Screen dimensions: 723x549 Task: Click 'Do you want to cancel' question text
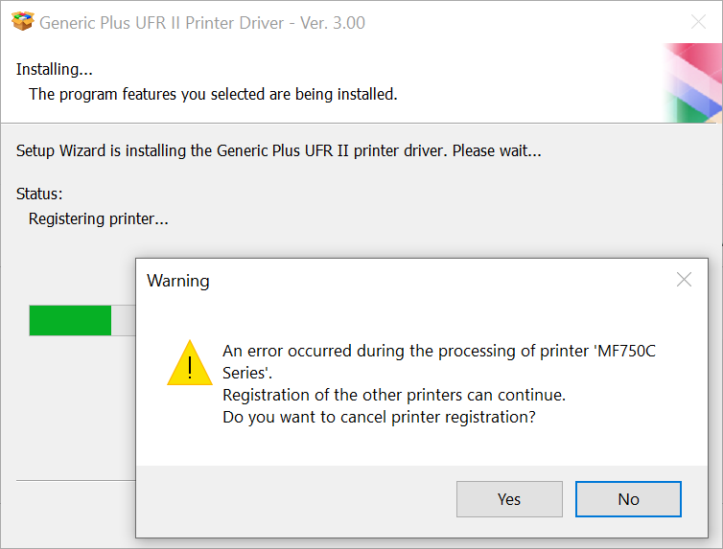tap(379, 417)
